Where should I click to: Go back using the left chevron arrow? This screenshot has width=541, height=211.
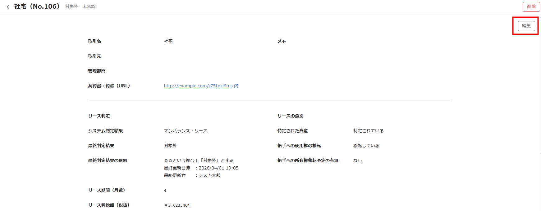tap(8, 7)
